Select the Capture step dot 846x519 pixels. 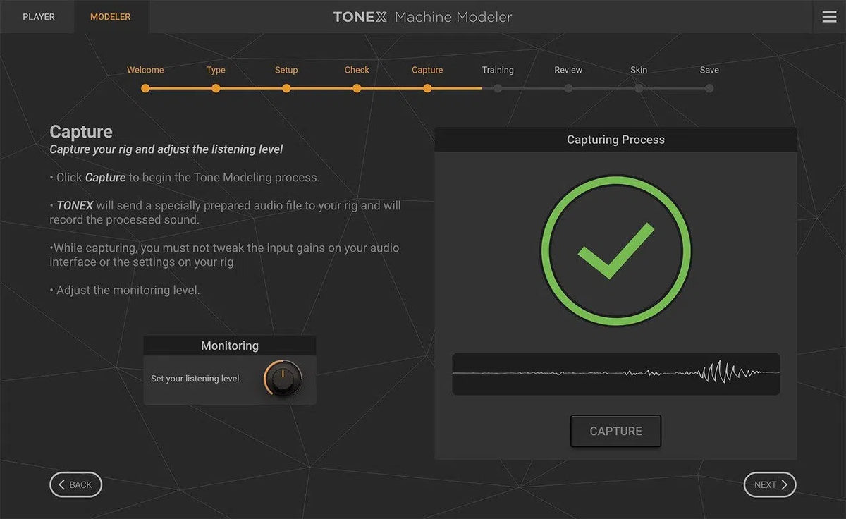coord(427,88)
